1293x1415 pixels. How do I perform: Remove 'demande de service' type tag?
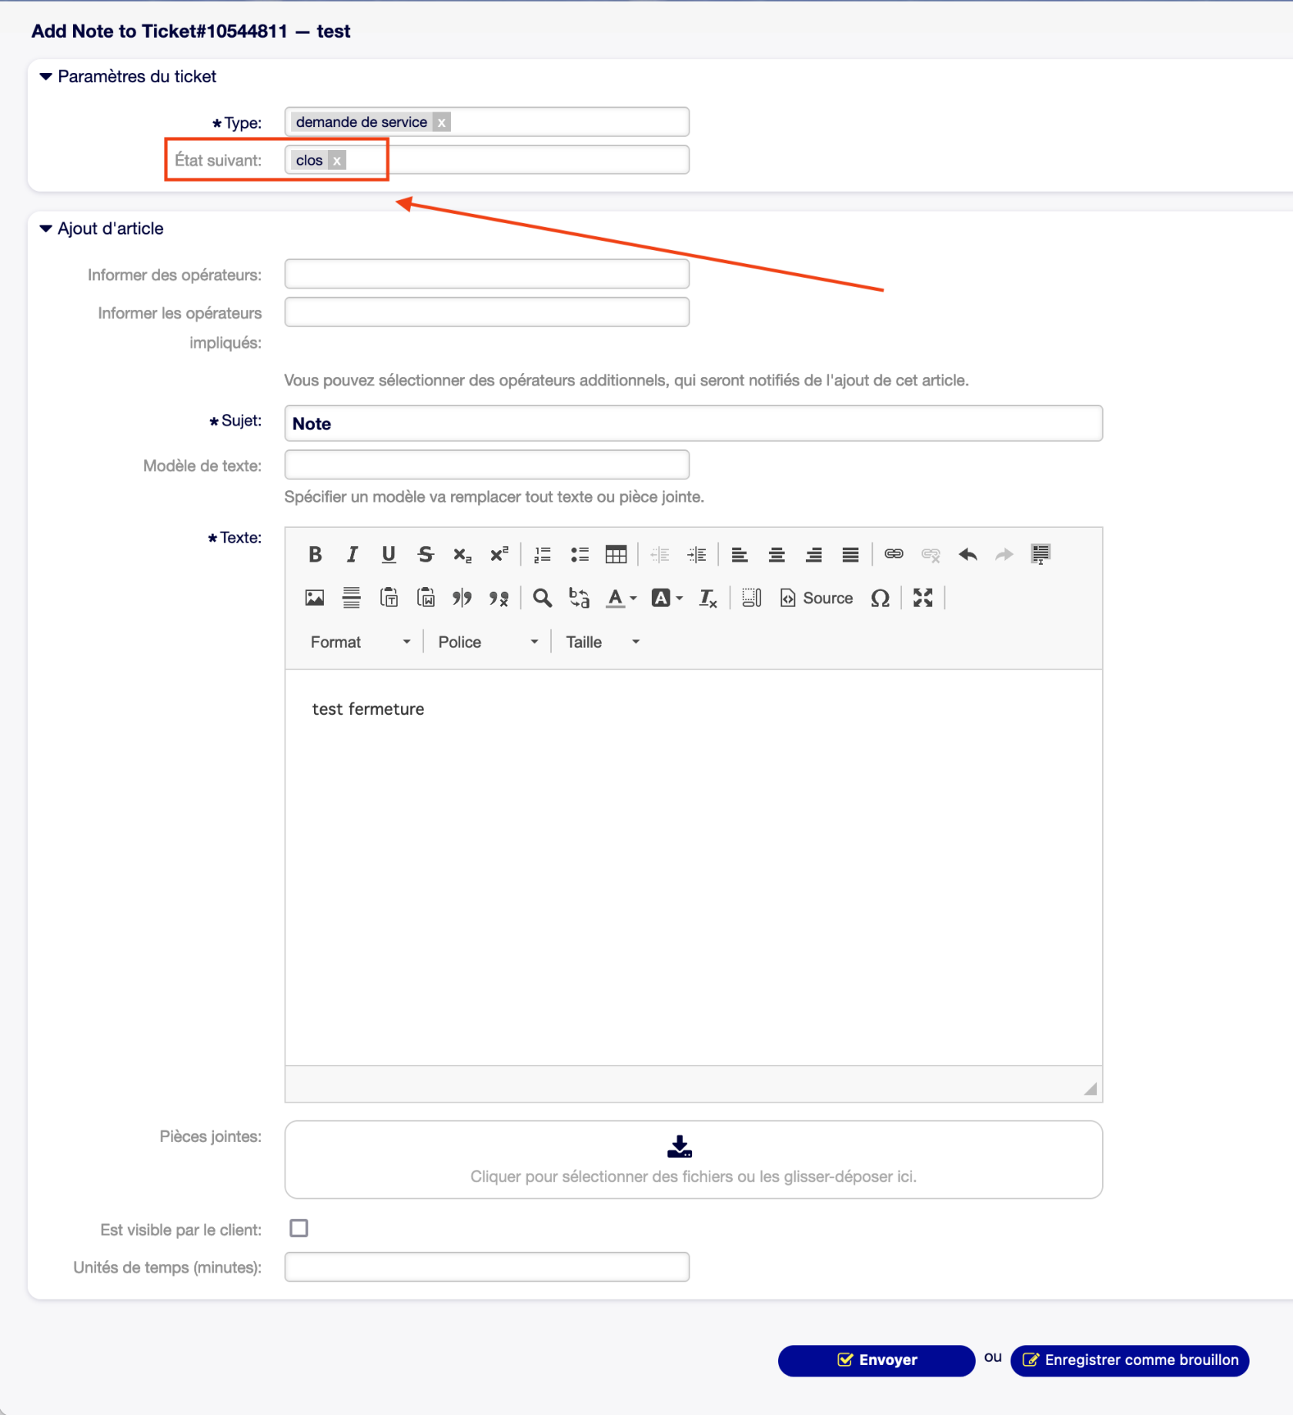click(x=442, y=122)
